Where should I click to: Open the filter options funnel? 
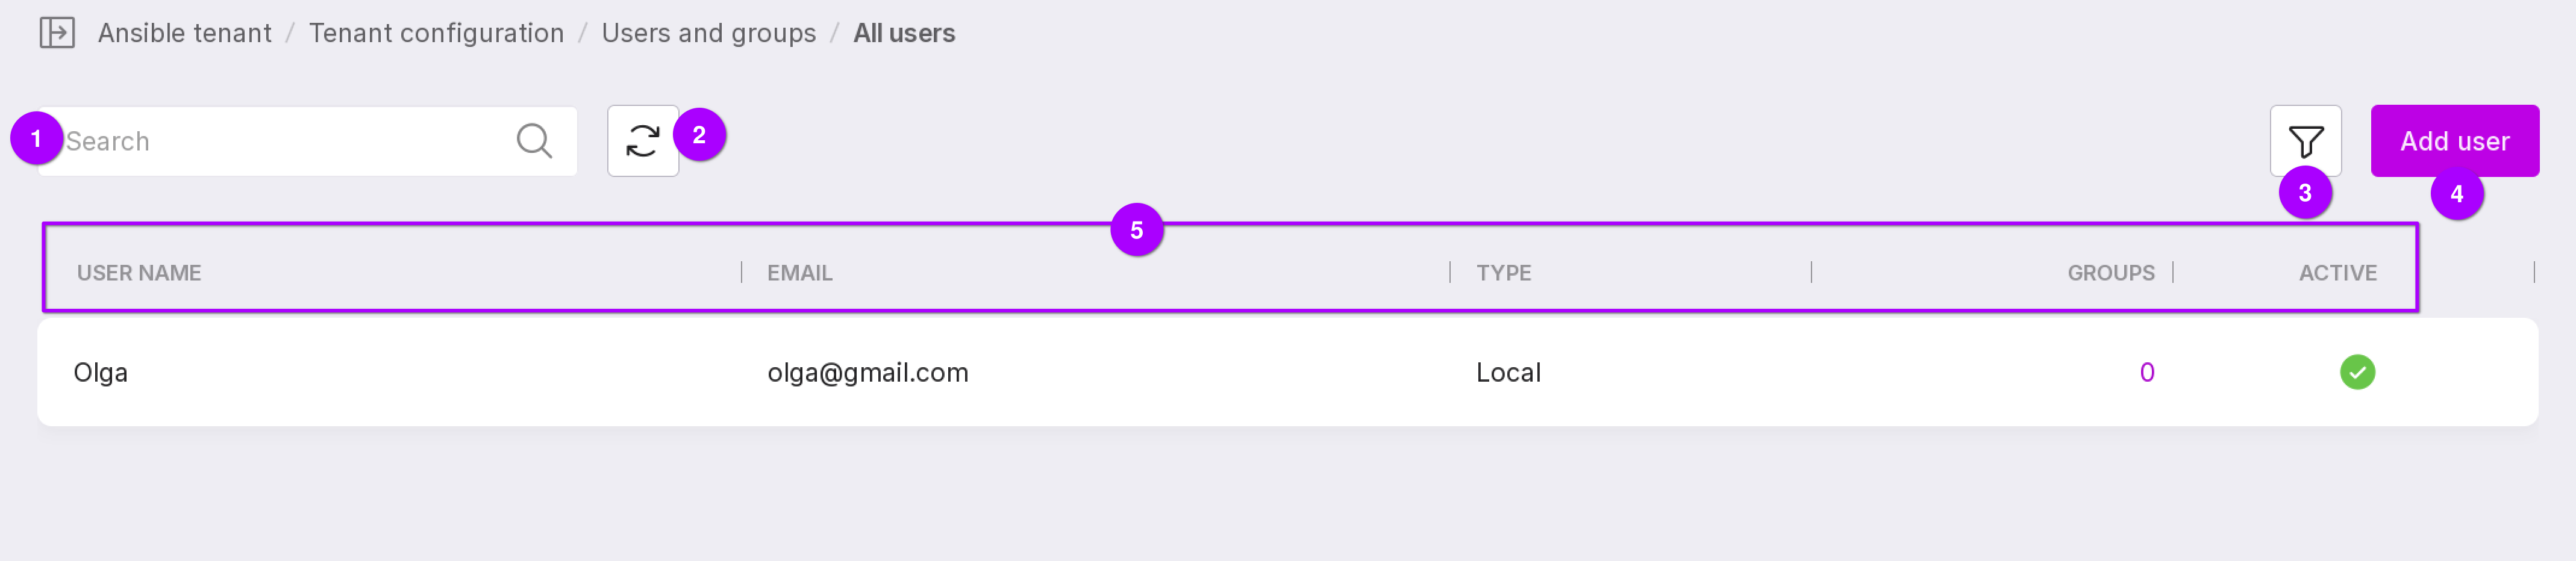coord(2304,141)
